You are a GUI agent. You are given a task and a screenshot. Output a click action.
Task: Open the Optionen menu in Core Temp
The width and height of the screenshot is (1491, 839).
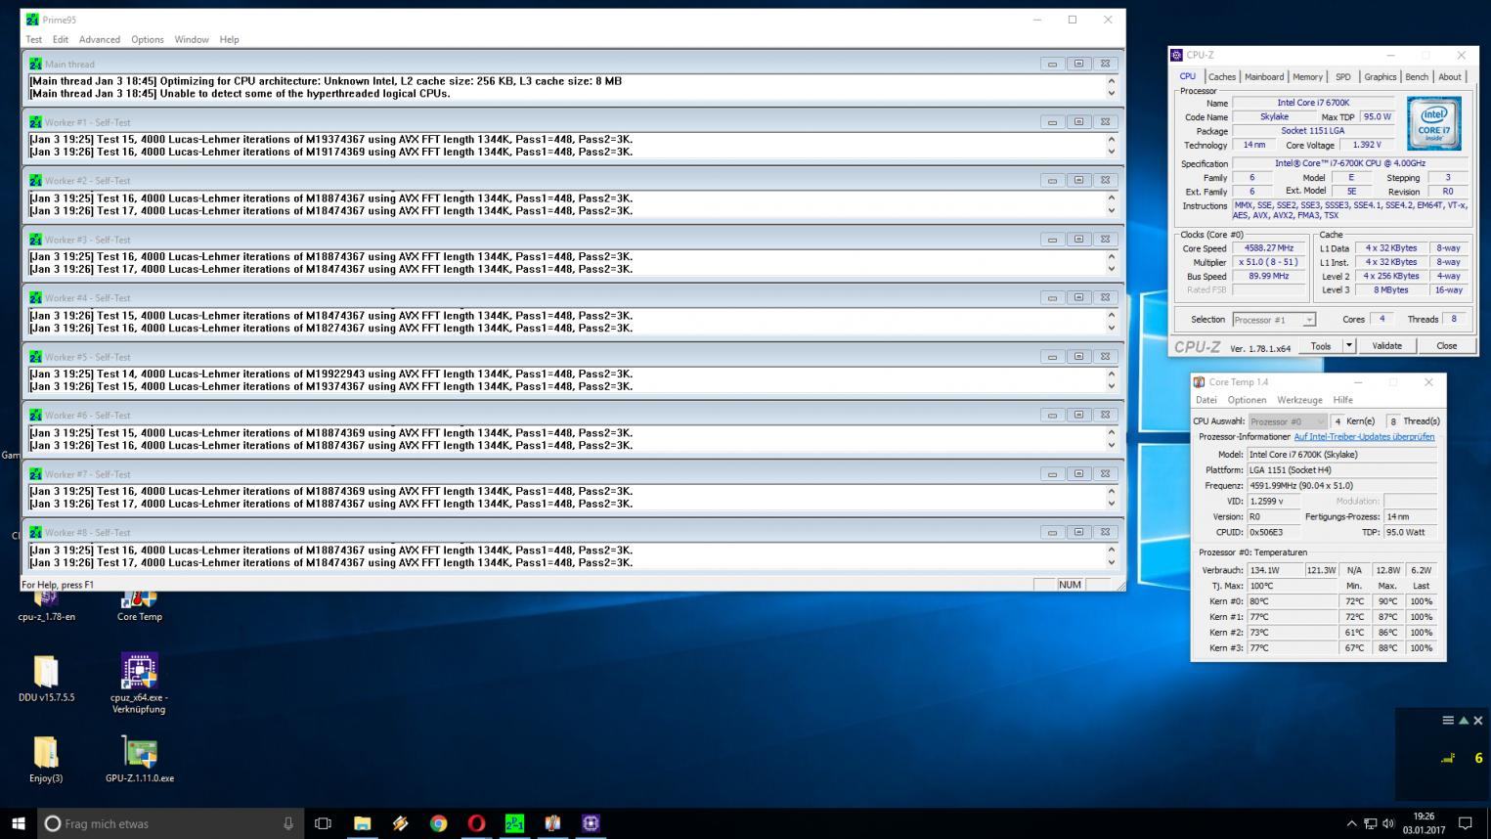tap(1247, 400)
